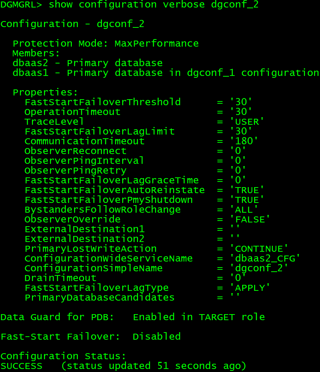Viewport: 320px width, 372px height.
Task: Click the 'Protection Mode: MaxPerformance' line
Action: (105, 44)
